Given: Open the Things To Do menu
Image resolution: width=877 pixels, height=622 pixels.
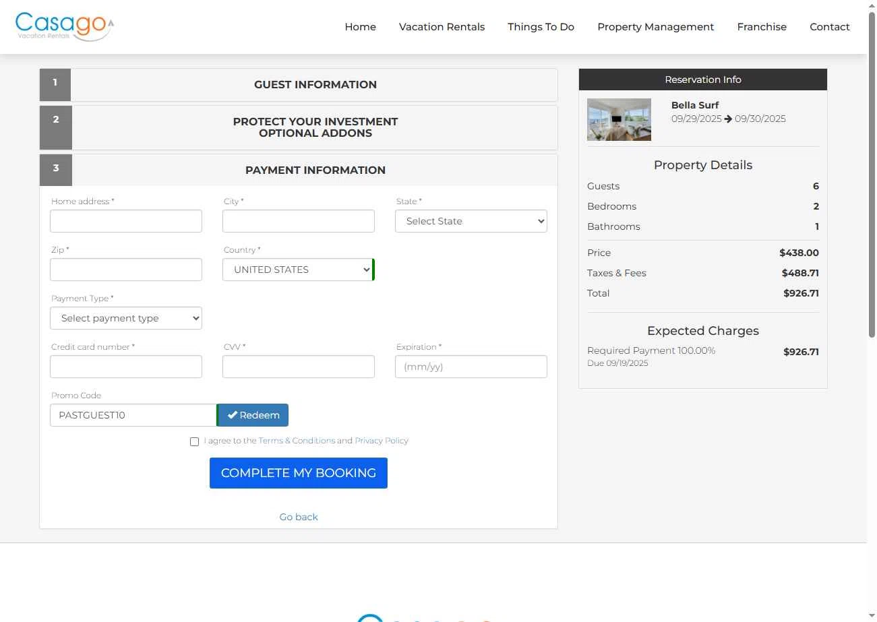Looking at the screenshot, I should [541, 27].
